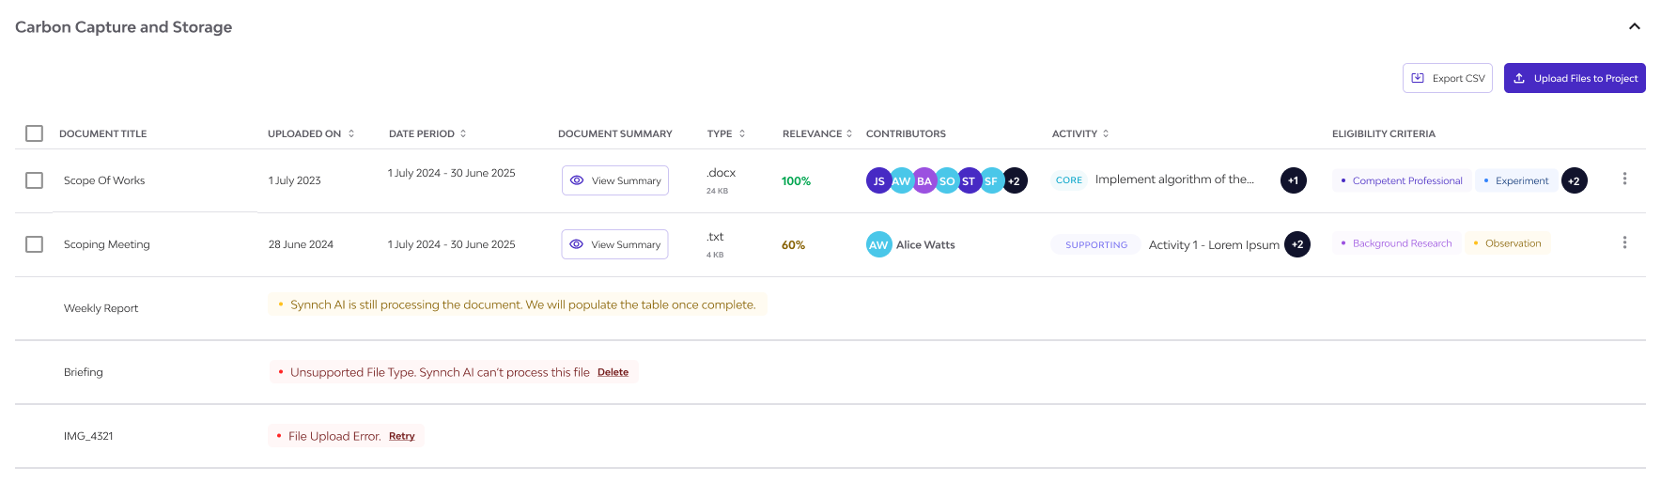
Task: Click Export CSV button
Action: coord(1448,78)
